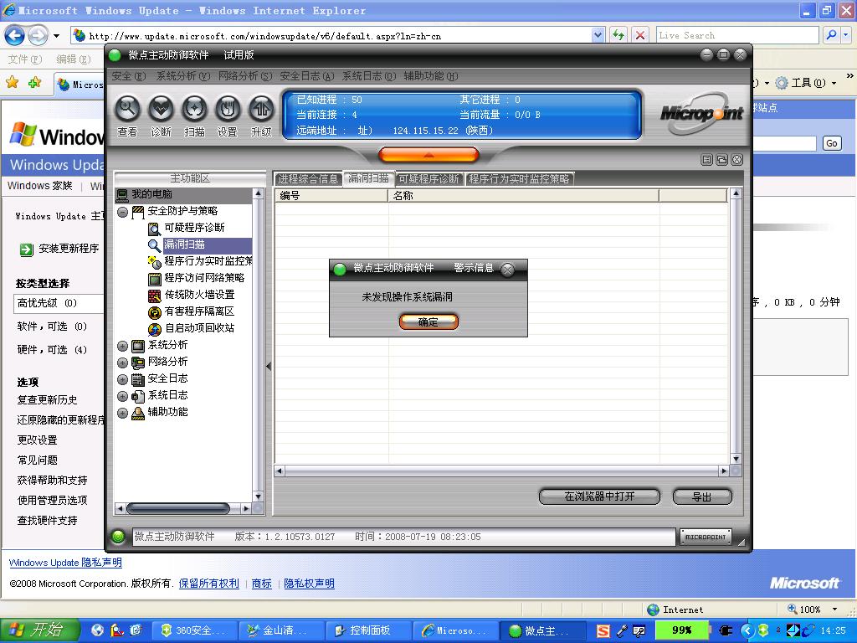Click the 自启动项回收站 tree icon
Viewport: 857px width, 643px height.
155,329
